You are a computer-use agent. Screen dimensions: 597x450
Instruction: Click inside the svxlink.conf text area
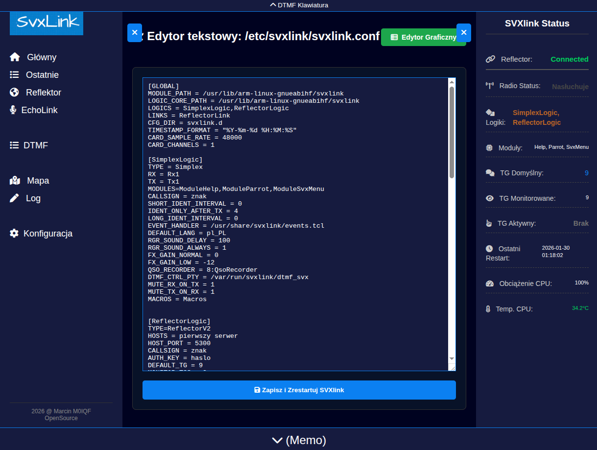(x=294, y=220)
